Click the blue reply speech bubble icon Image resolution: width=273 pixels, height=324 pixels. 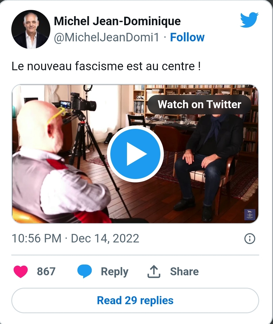tap(85, 272)
